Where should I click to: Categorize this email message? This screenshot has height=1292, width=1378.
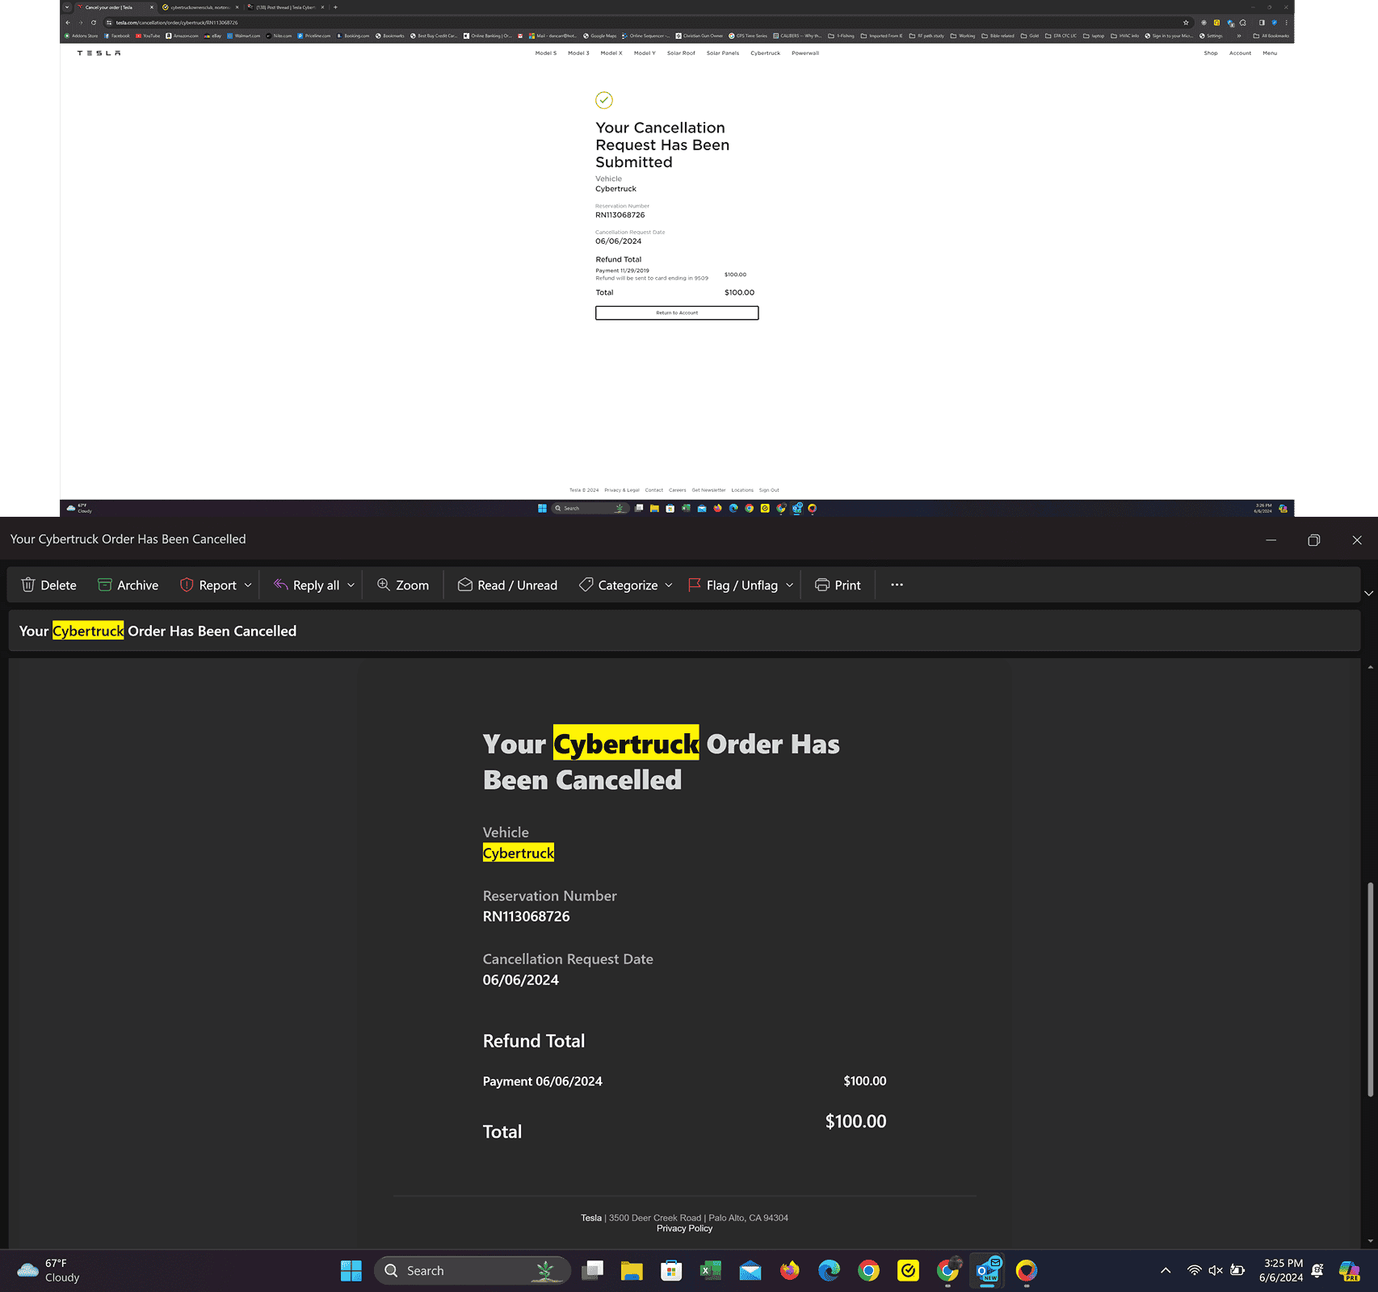618,585
